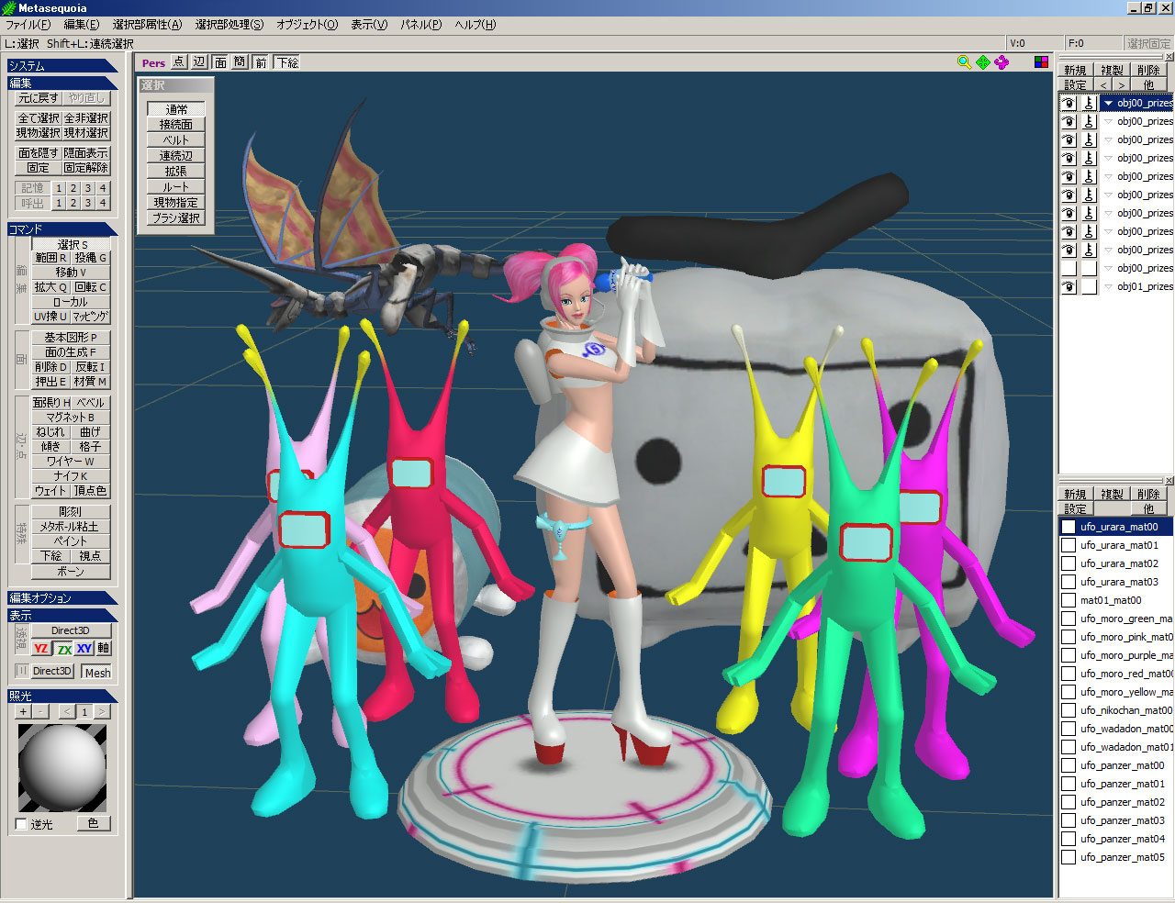Toggle 下絵 background image display

point(287,61)
